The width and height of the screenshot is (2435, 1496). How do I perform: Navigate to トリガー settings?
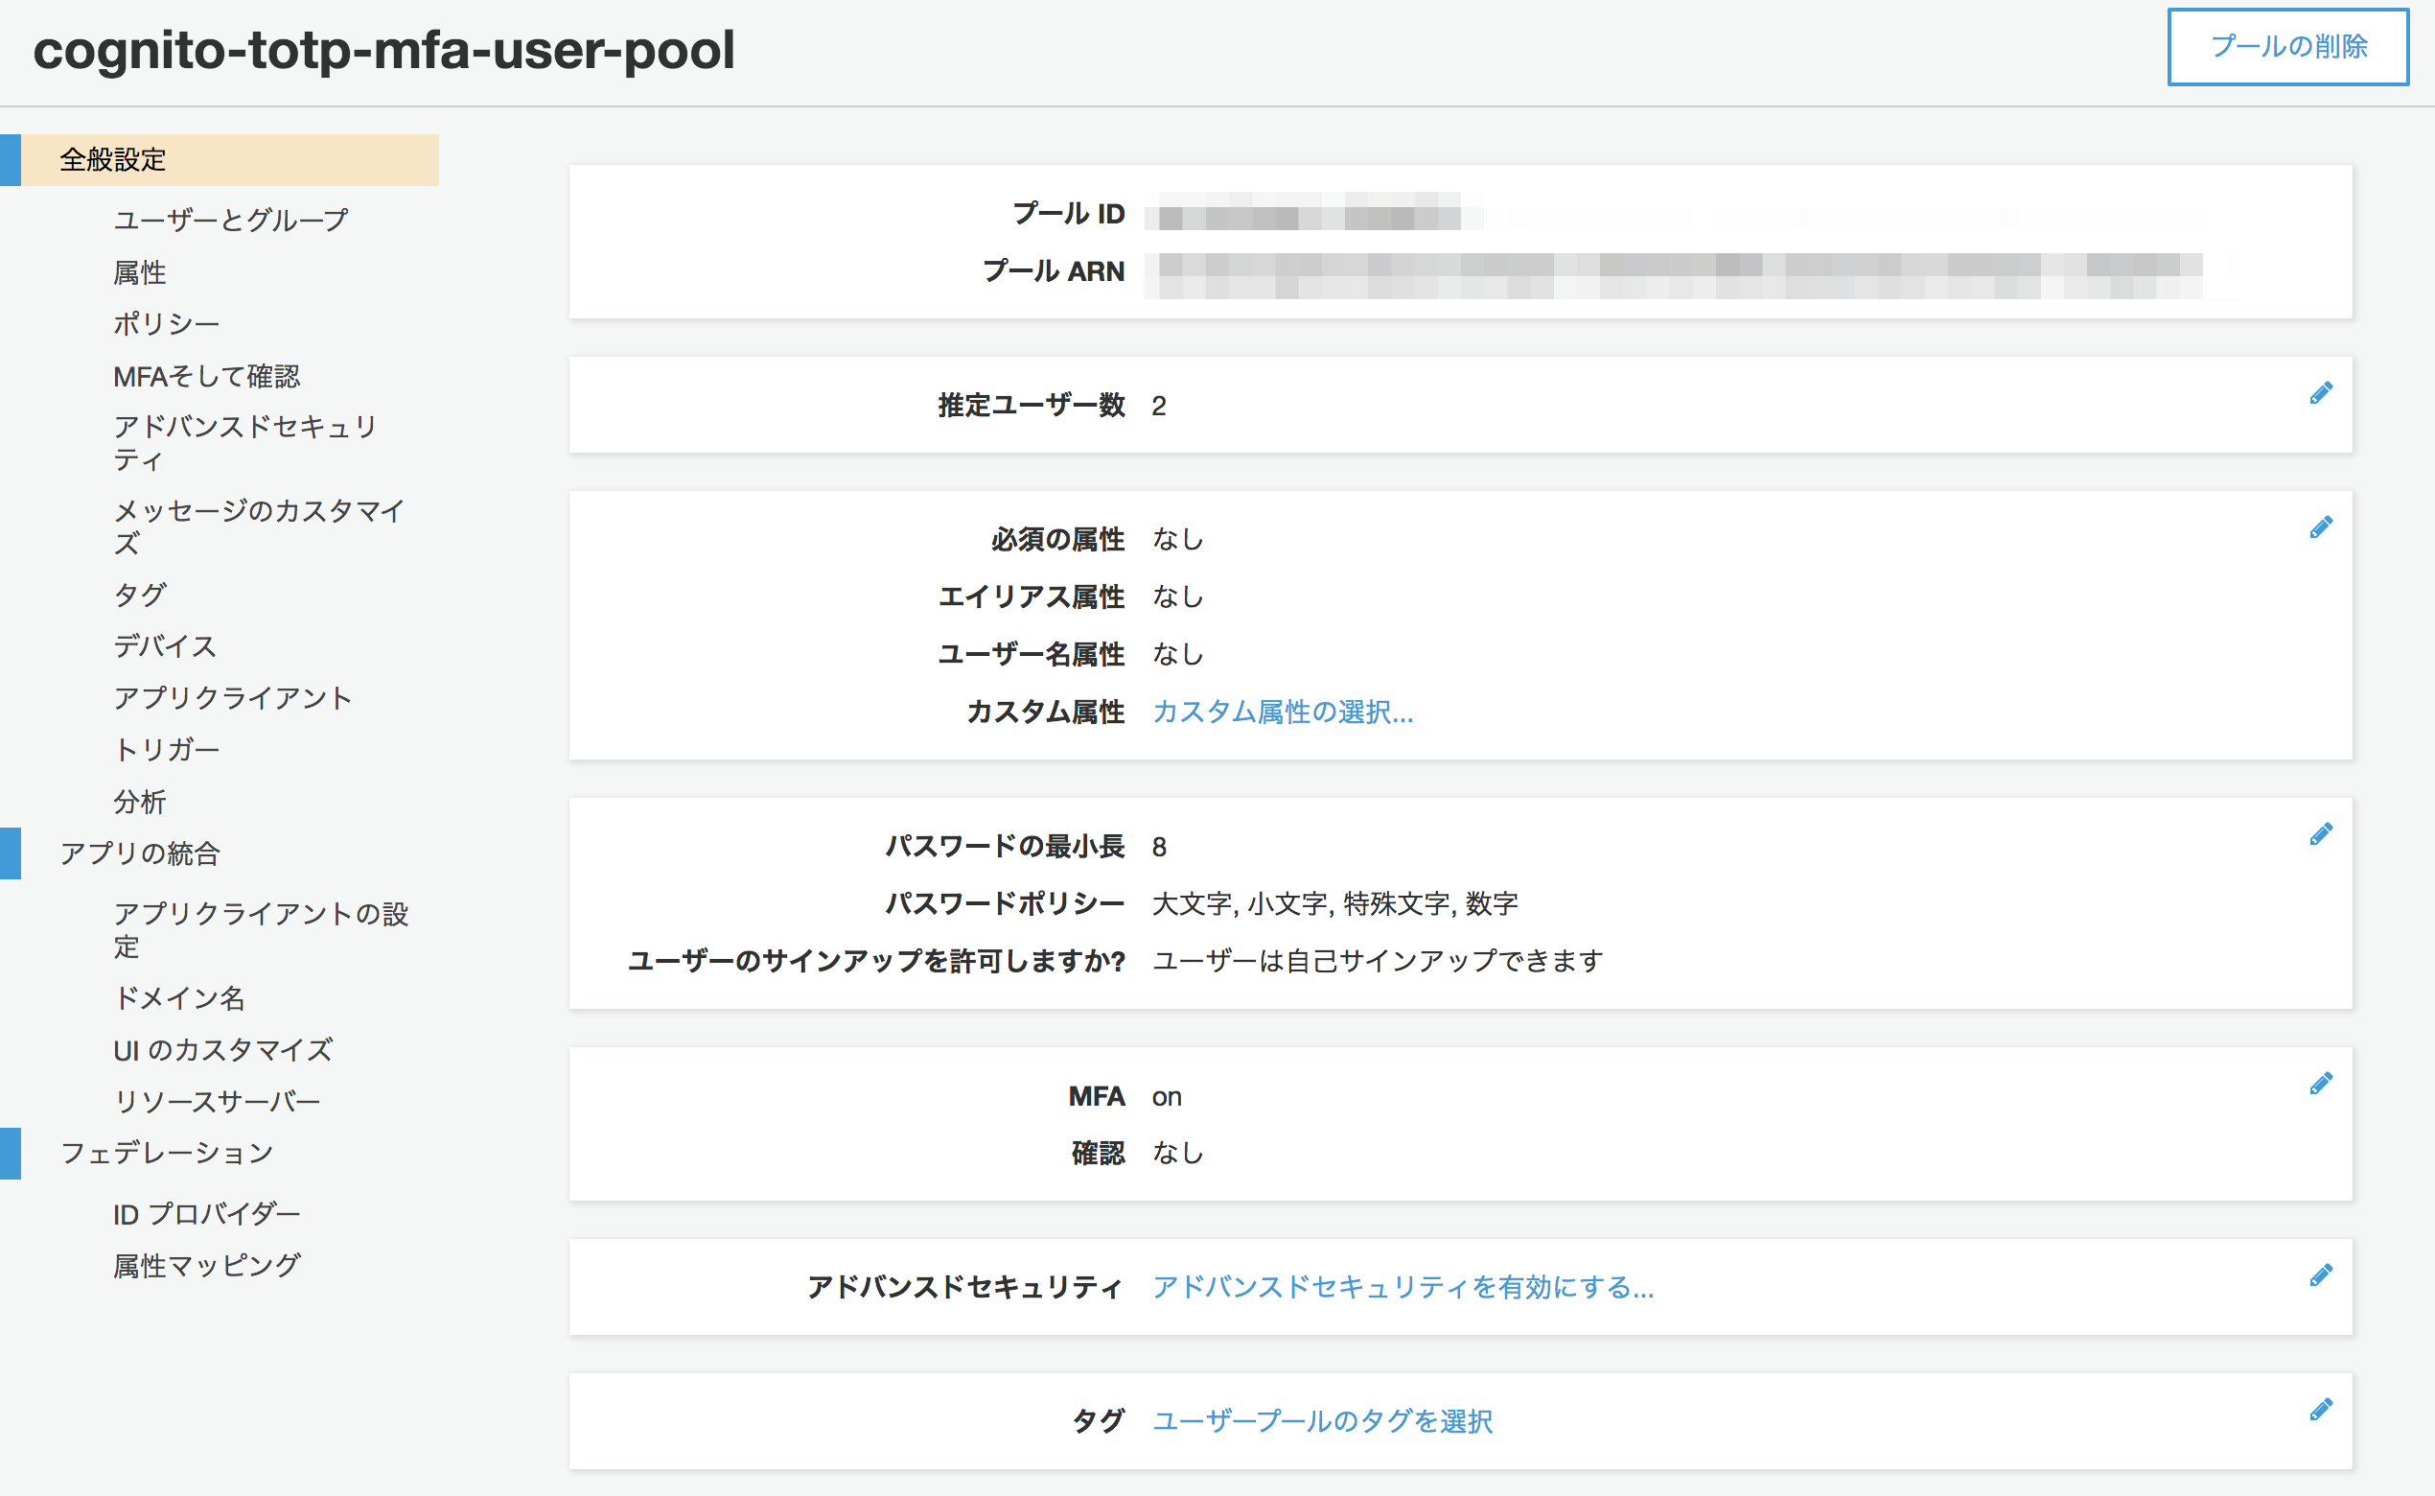point(166,749)
